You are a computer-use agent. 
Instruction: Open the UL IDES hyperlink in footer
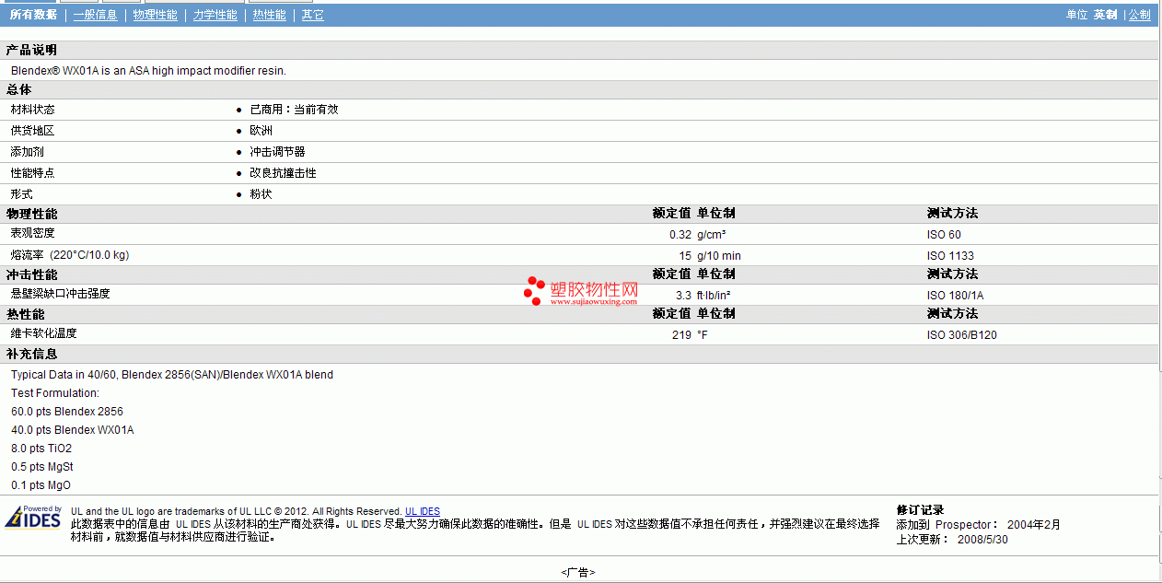[x=423, y=511]
